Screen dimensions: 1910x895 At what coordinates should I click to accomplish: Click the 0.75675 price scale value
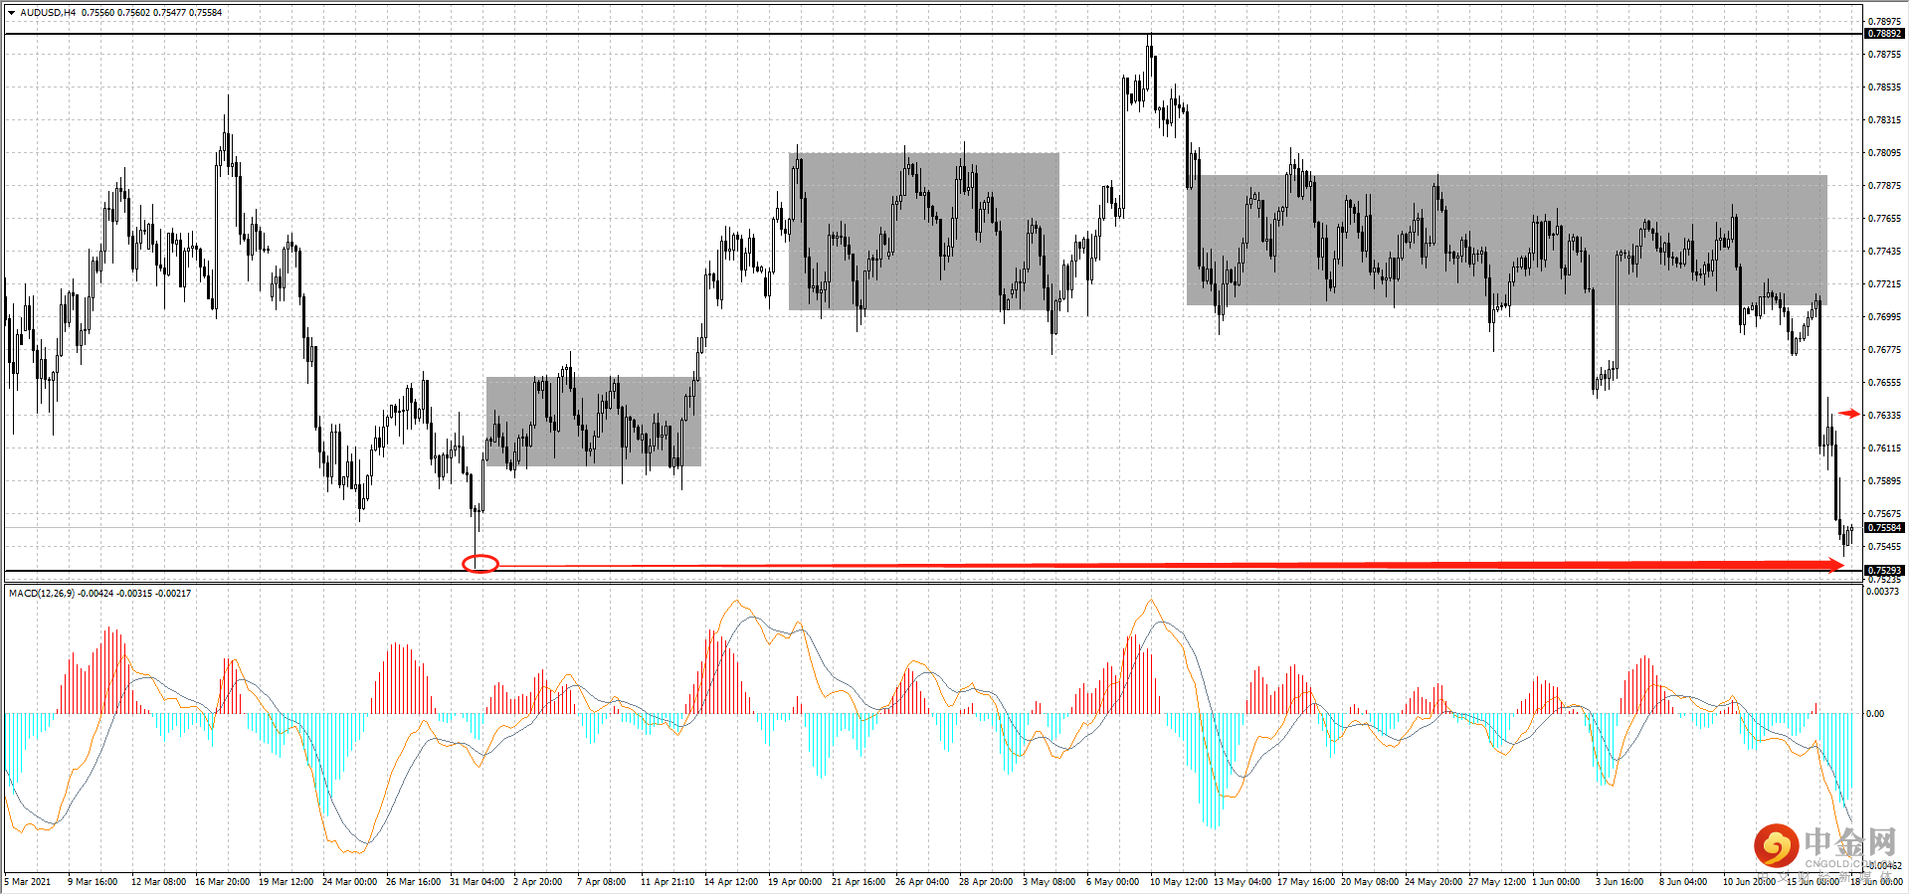[1884, 514]
